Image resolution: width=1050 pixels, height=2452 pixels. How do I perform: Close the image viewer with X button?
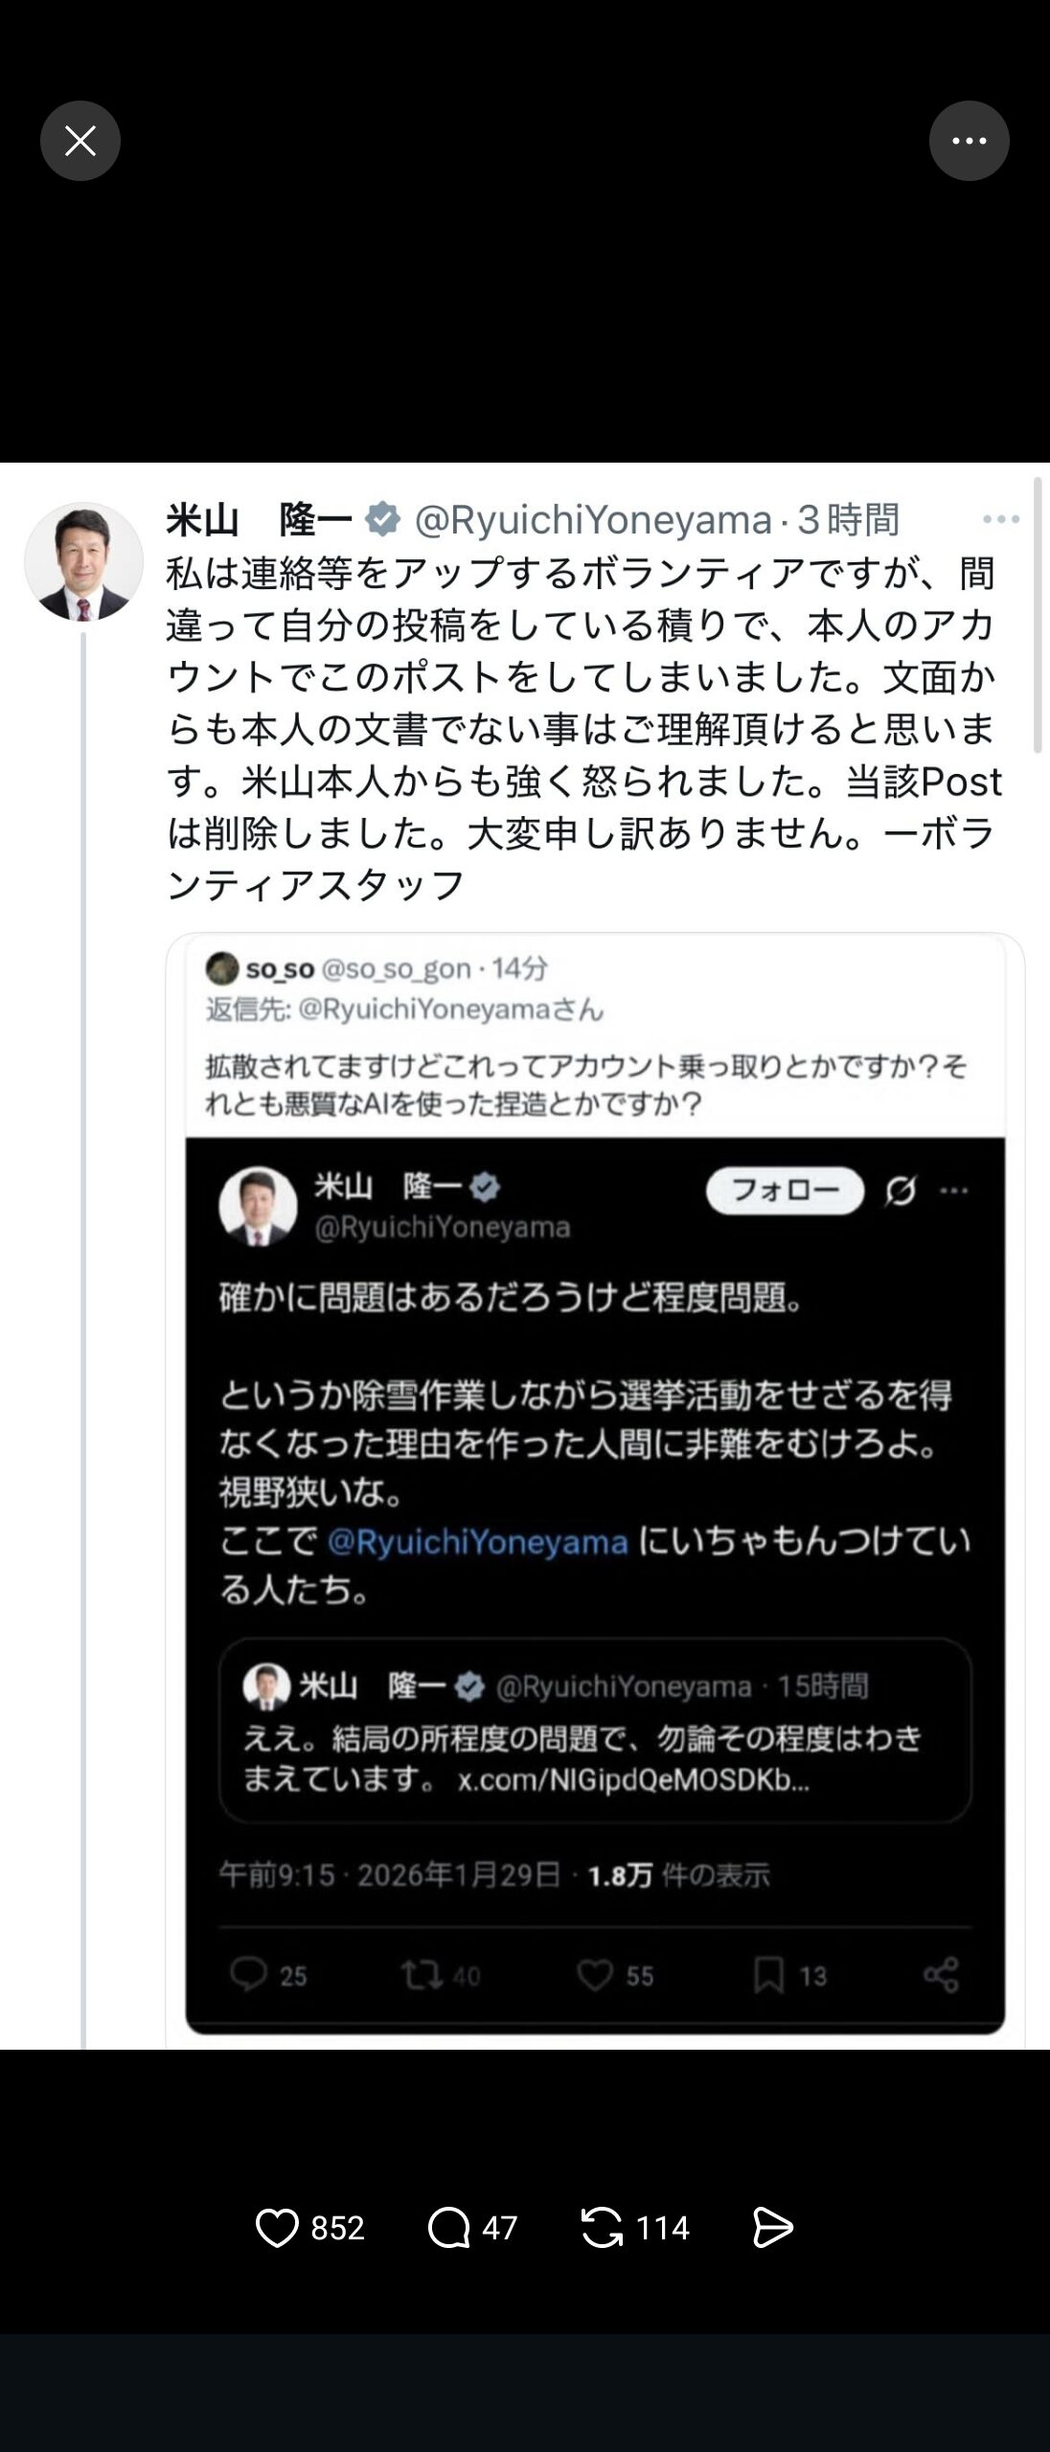click(x=80, y=141)
